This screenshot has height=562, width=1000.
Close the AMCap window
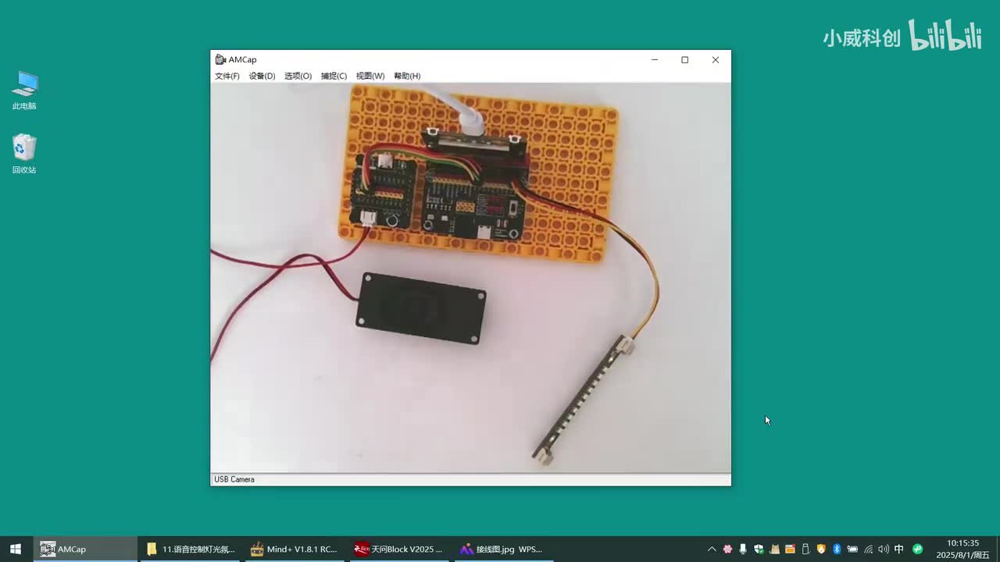click(716, 59)
